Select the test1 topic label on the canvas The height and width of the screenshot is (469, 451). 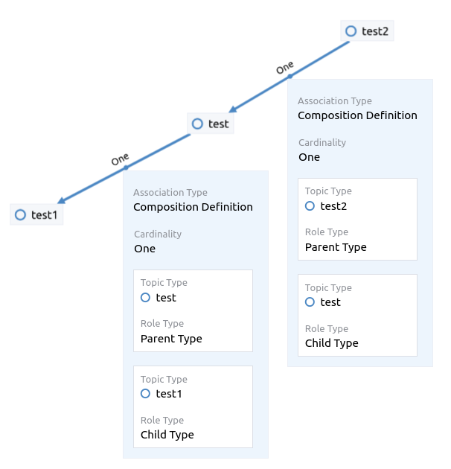44,215
